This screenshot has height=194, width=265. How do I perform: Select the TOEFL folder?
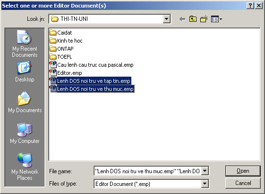click(x=60, y=57)
